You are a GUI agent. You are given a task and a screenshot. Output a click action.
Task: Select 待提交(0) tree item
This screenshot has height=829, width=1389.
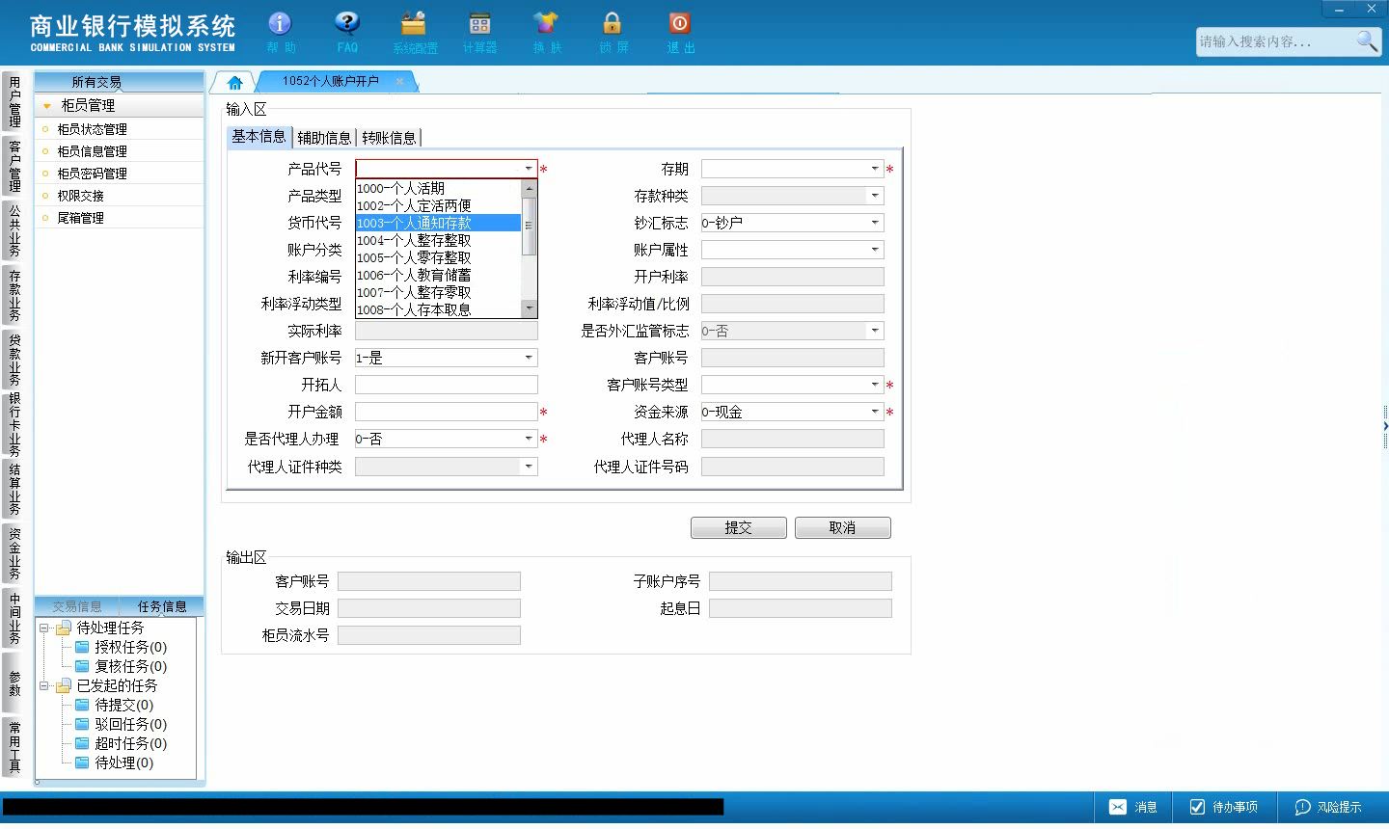tap(123, 705)
